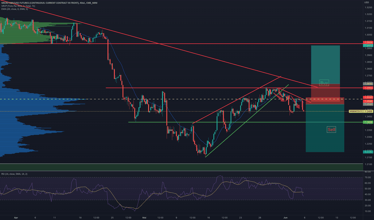The image size is (374, 220).
Task: Select the green horizontal support line price tag
Action: point(368,122)
